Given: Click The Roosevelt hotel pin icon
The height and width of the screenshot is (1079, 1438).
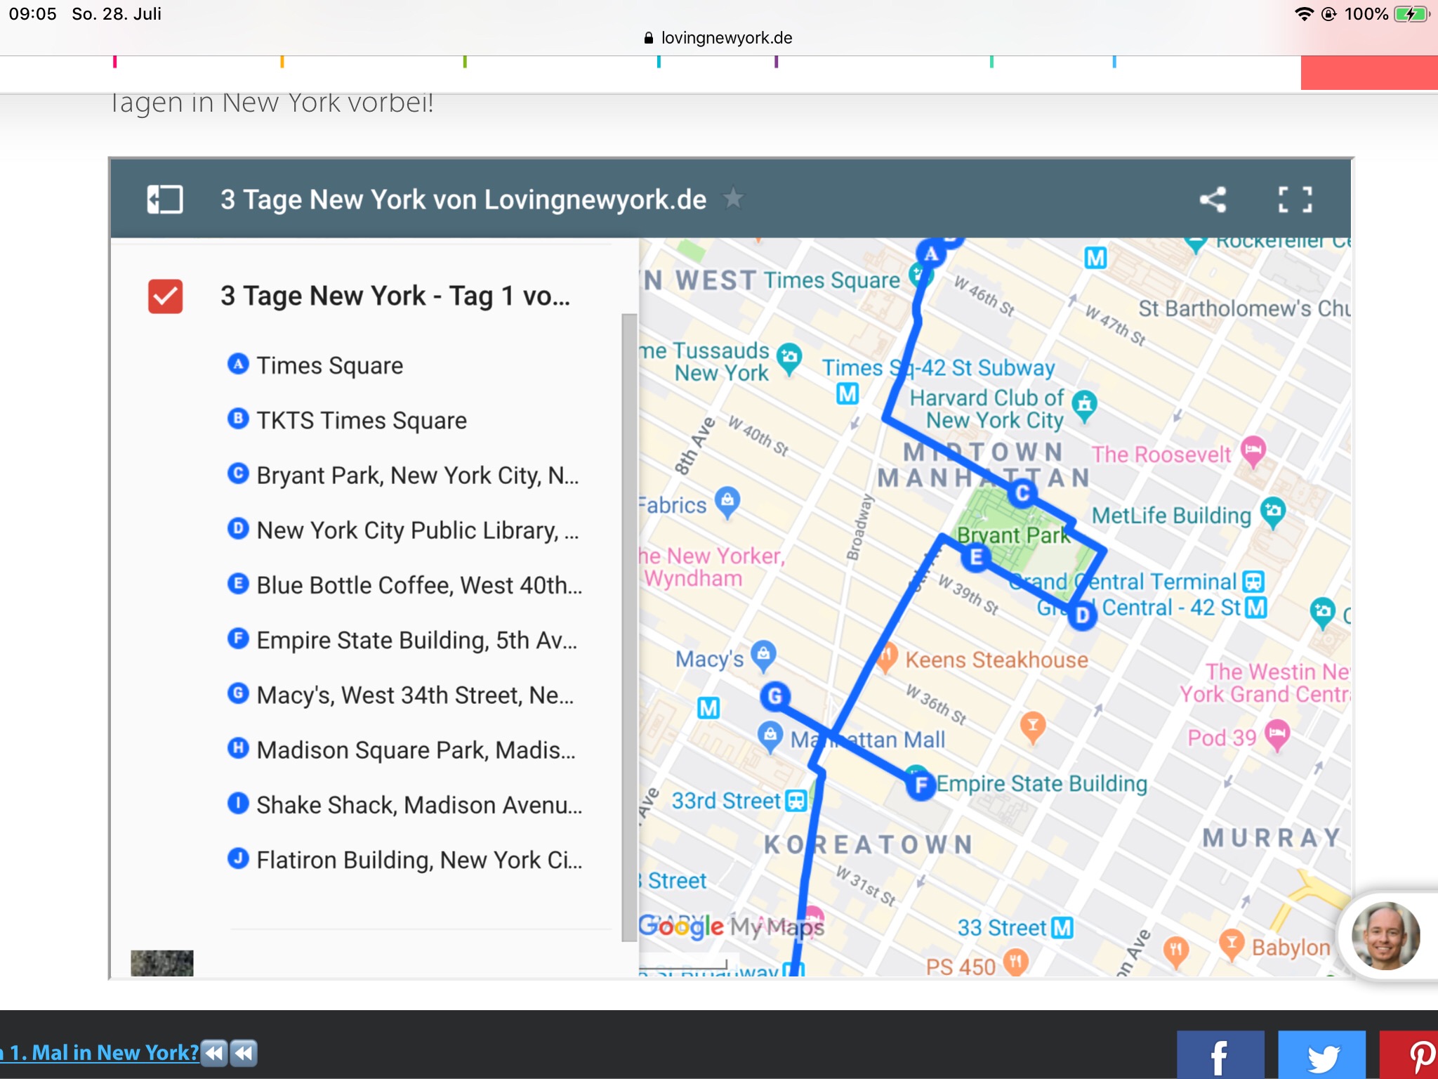Looking at the screenshot, I should coord(1253,451).
